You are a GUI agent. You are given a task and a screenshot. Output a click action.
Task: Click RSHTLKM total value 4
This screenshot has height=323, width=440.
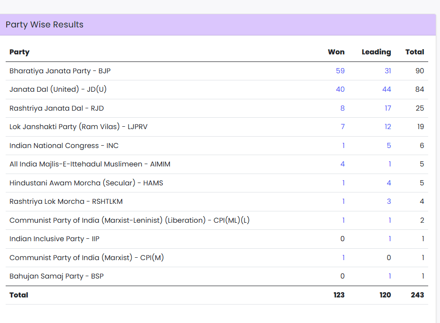click(422, 201)
